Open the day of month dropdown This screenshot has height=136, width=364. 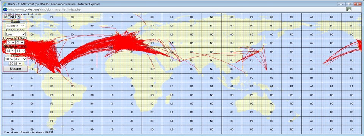click(9, 59)
